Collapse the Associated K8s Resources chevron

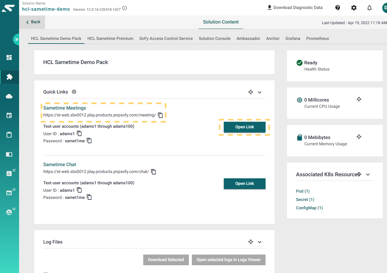pos(368,175)
